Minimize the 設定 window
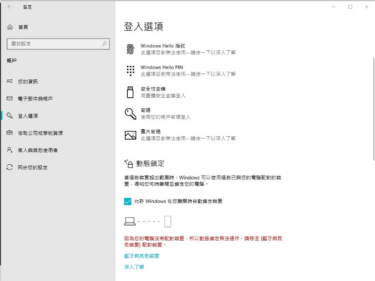The width and height of the screenshot is (375, 281). click(x=334, y=7)
